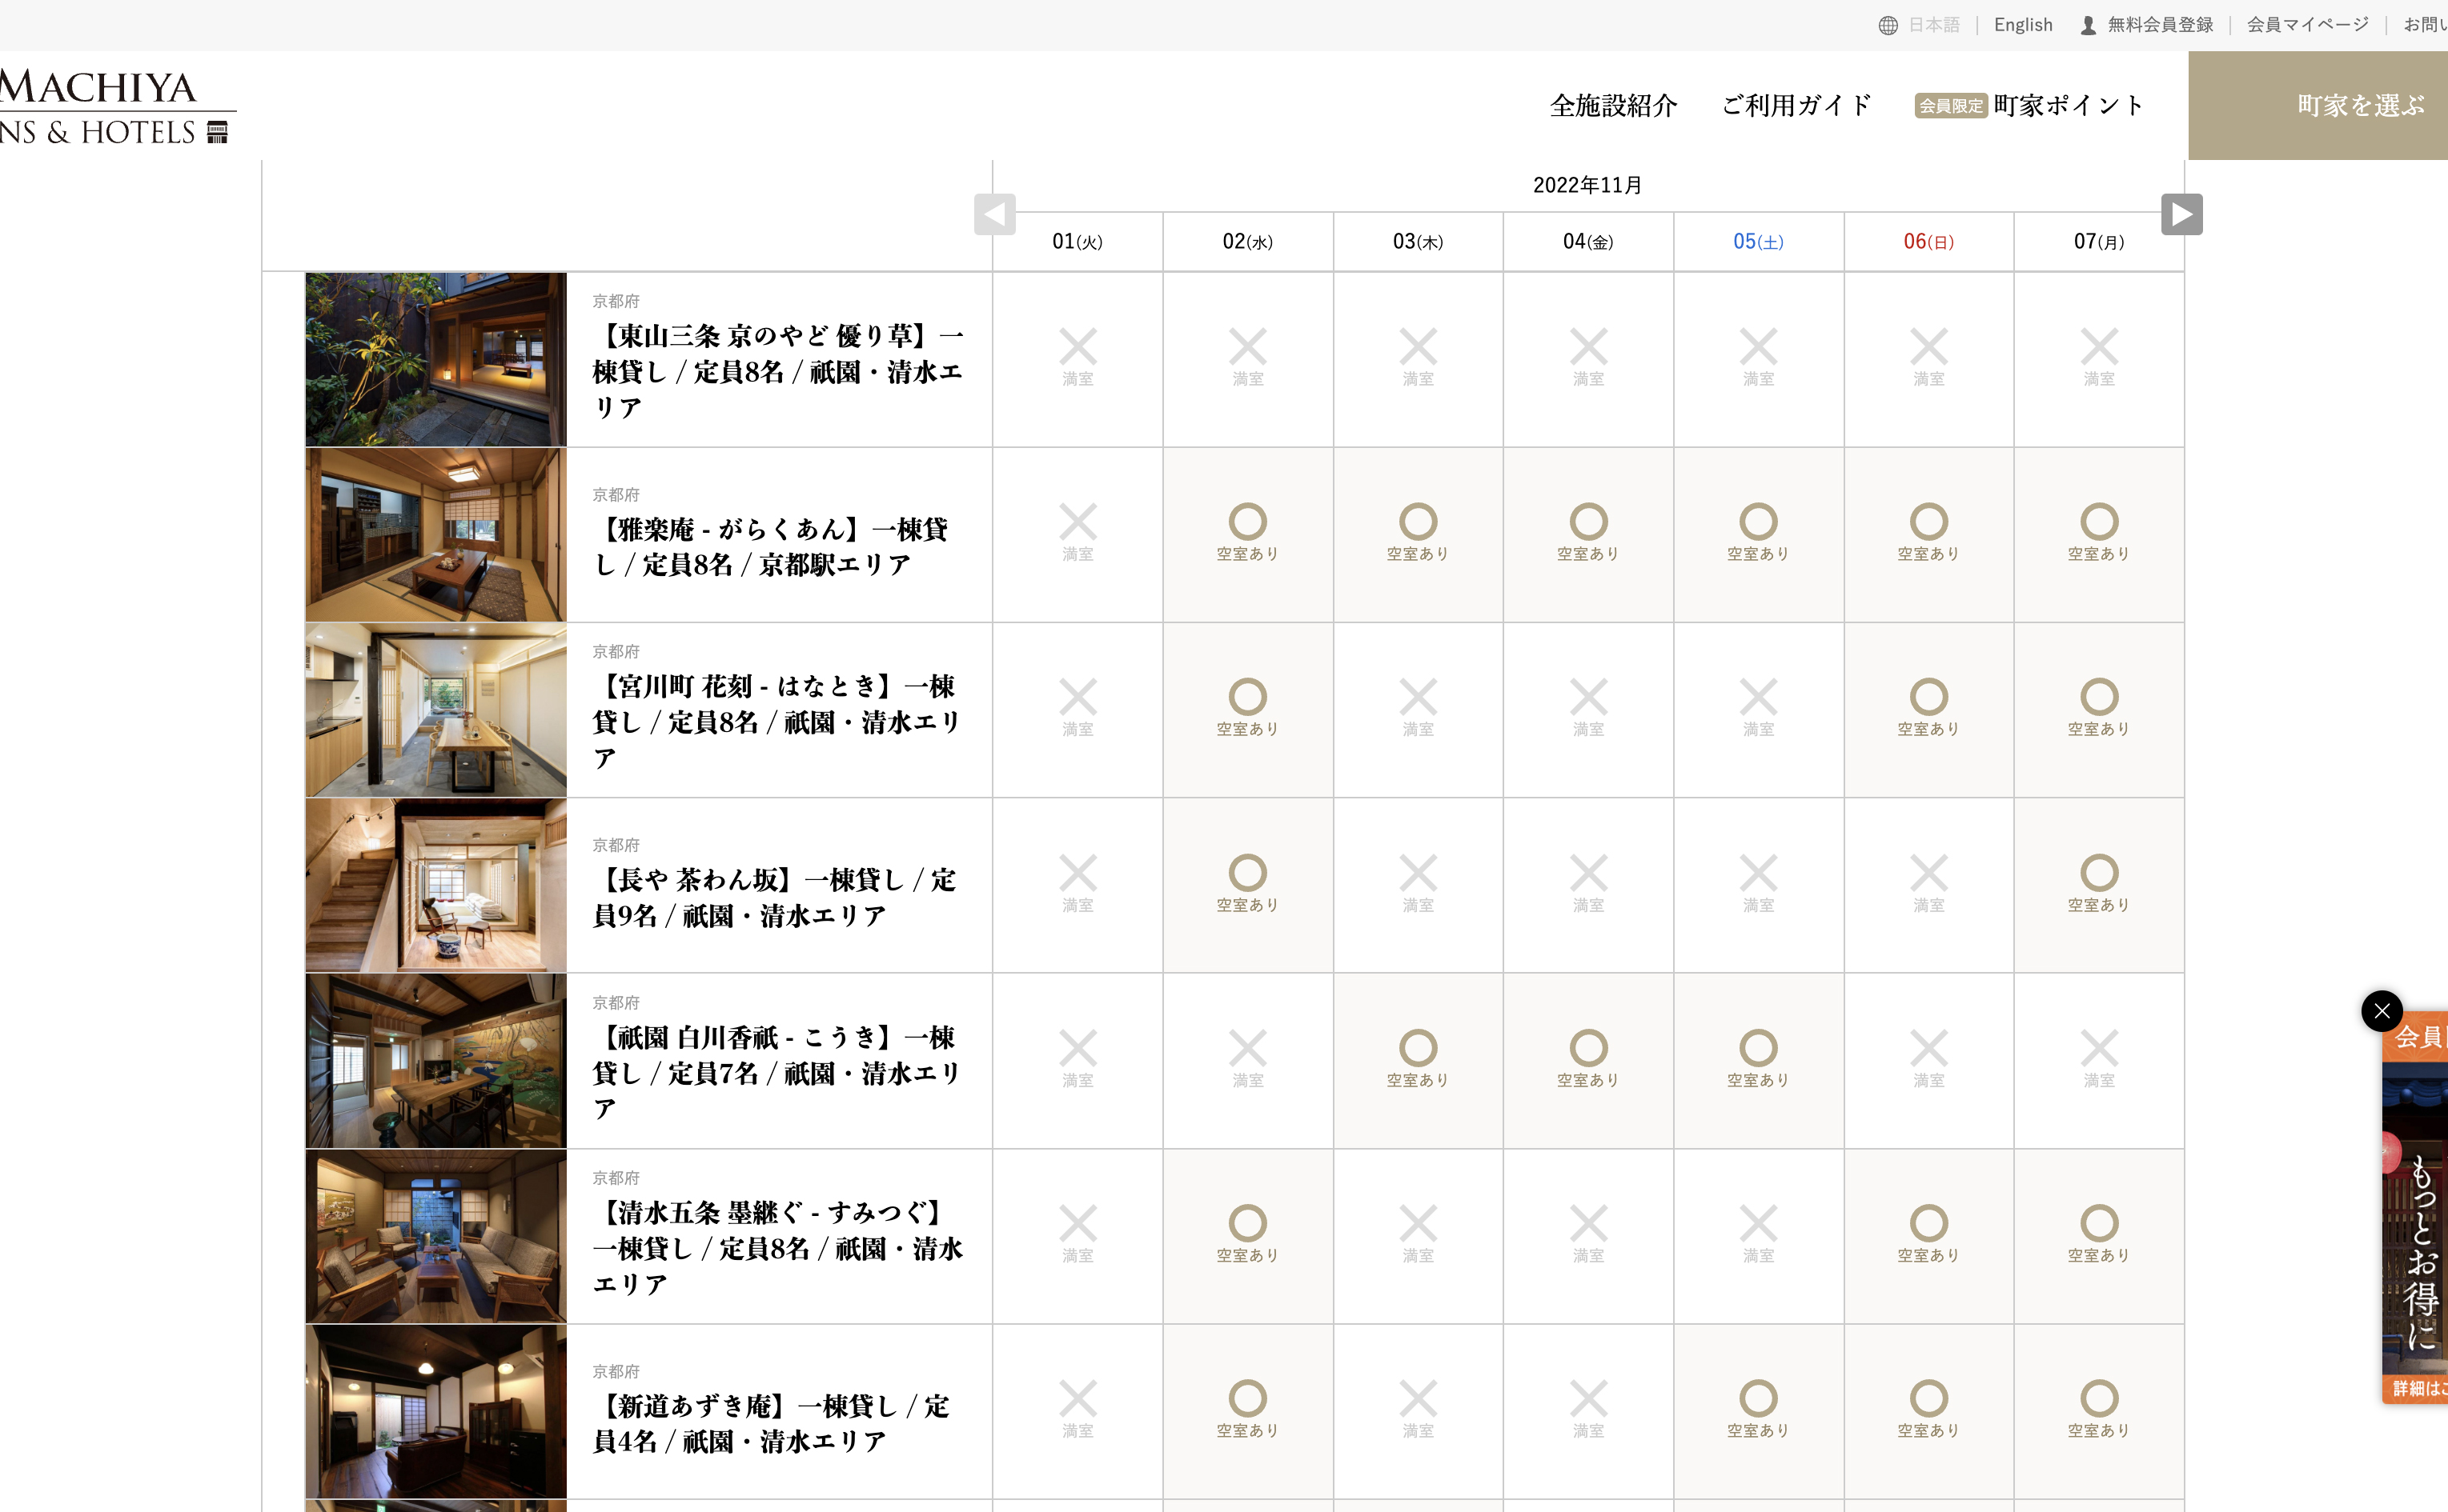Click the free member registration person icon

(x=2088, y=25)
